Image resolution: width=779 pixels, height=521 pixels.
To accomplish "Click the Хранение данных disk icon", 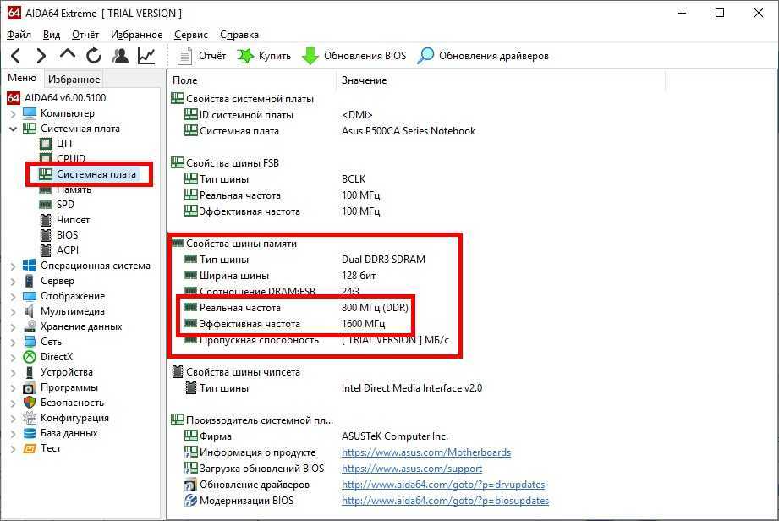I will 30,326.
